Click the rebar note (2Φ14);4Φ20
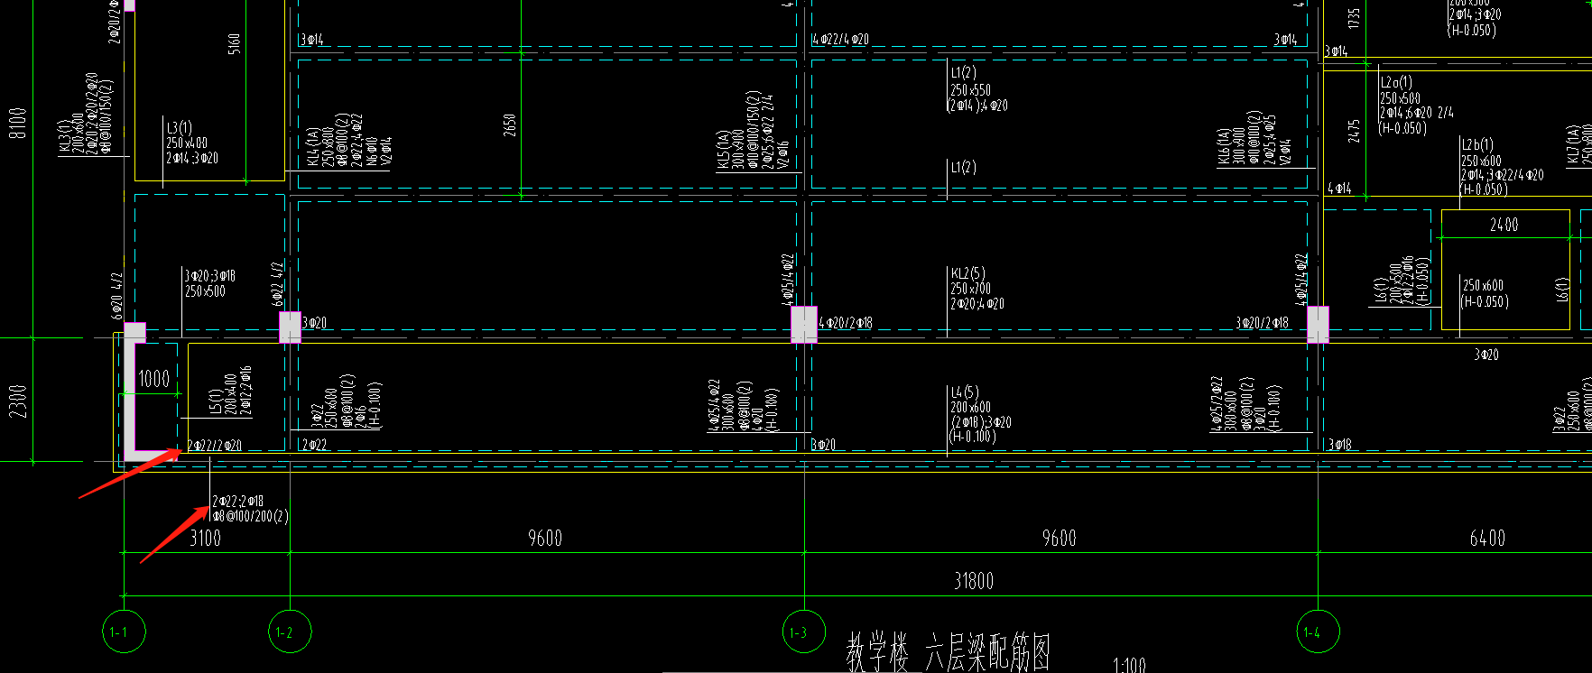 977,106
